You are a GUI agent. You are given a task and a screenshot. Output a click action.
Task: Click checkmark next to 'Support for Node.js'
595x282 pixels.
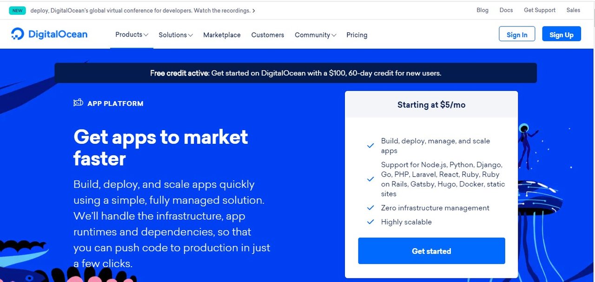(370, 179)
